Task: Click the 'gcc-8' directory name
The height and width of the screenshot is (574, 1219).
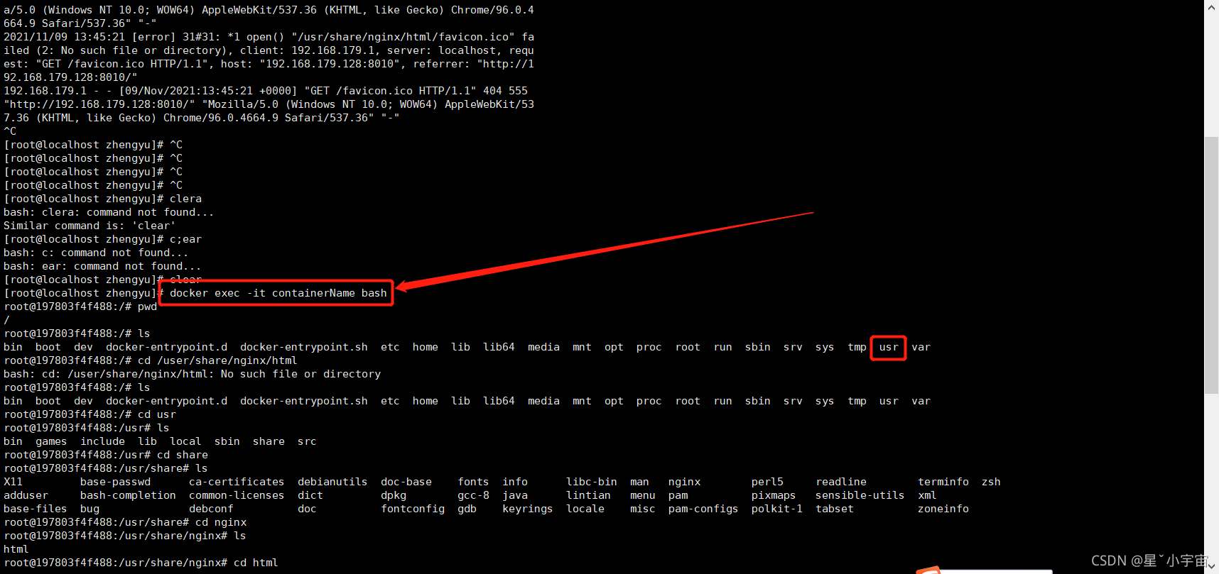Action: [x=473, y=495]
